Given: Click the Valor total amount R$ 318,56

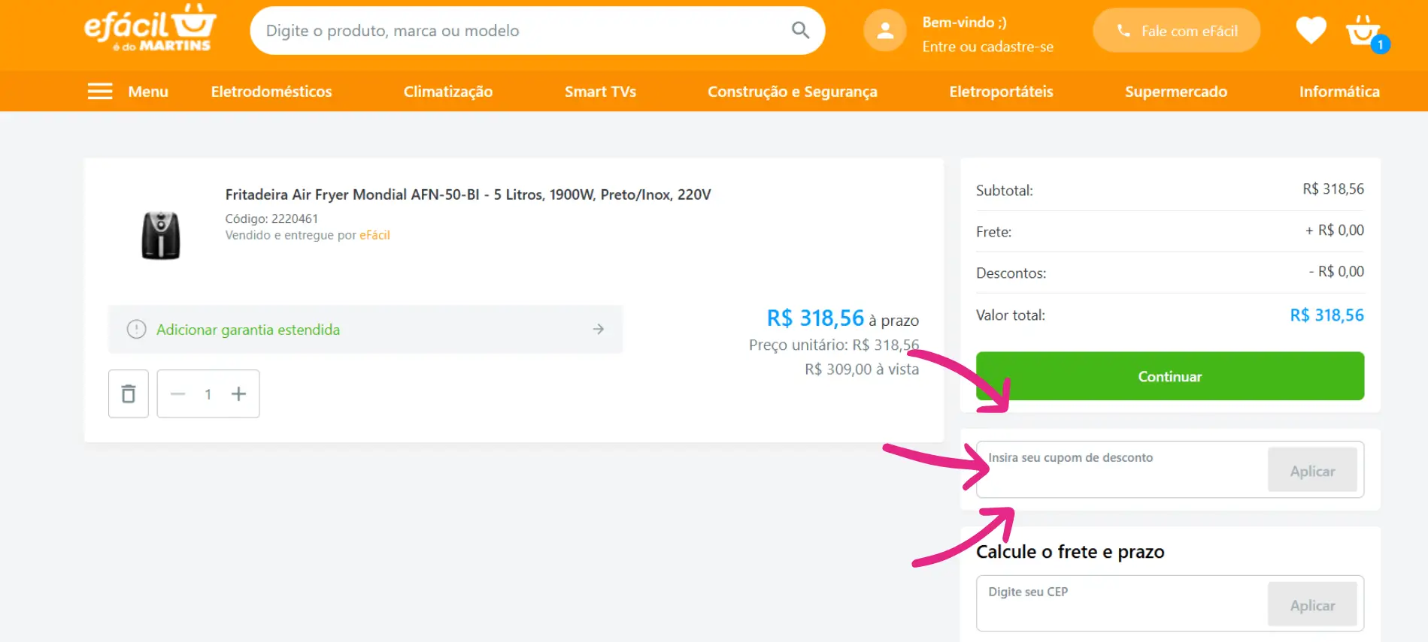Looking at the screenshot, I should (1326, 315).
